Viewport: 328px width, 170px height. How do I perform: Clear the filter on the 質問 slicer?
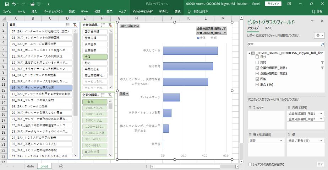tap(75, 25)
